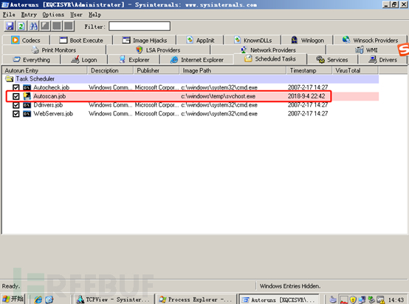The height and width of the screenshot is (304, 409).
Task: Click the Save toolbar icon
Action: pyautogui.click(x=10, y=26)
